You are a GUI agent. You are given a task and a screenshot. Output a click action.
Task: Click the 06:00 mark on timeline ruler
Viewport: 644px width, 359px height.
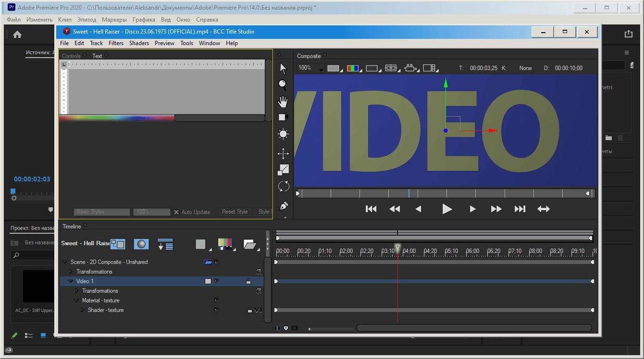472,251
